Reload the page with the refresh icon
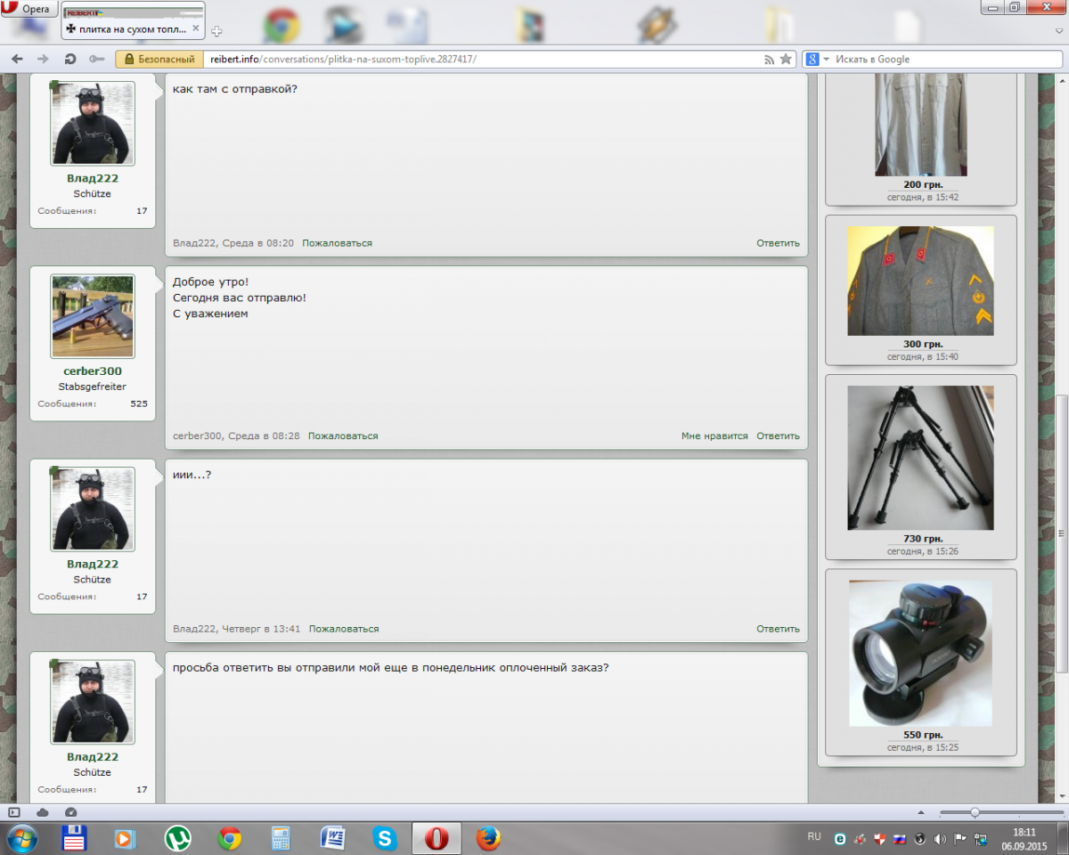The width and height of the screenshot is (1069, 855). (69, 59)
